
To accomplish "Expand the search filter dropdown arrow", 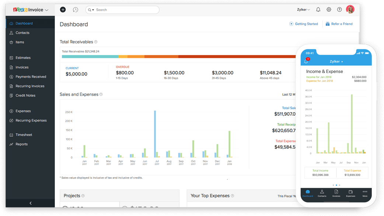I will pyautogui.click(x=93, y=10).
